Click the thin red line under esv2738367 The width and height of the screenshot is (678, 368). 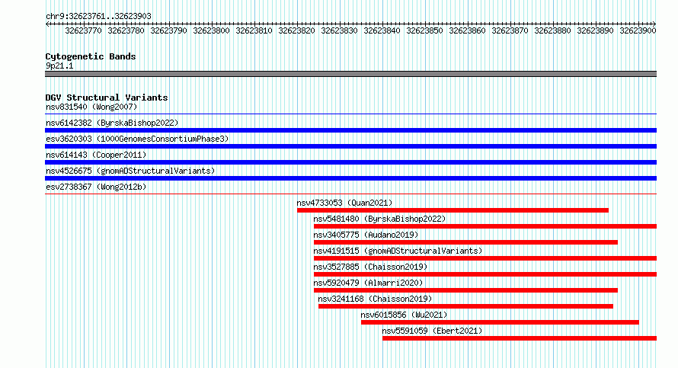click(x=350, y=194)
